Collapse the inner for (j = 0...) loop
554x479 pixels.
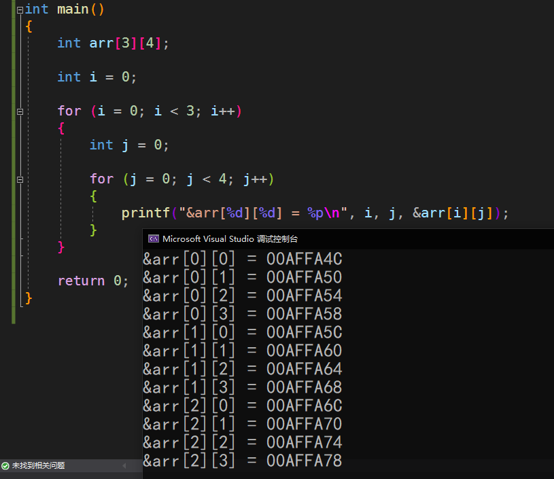tap(20, 179)
